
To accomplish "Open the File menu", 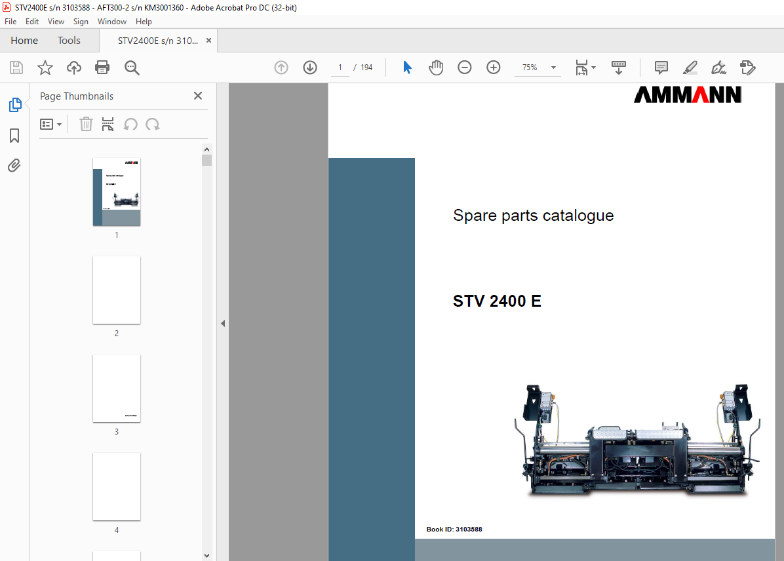I will pos(10,22).
